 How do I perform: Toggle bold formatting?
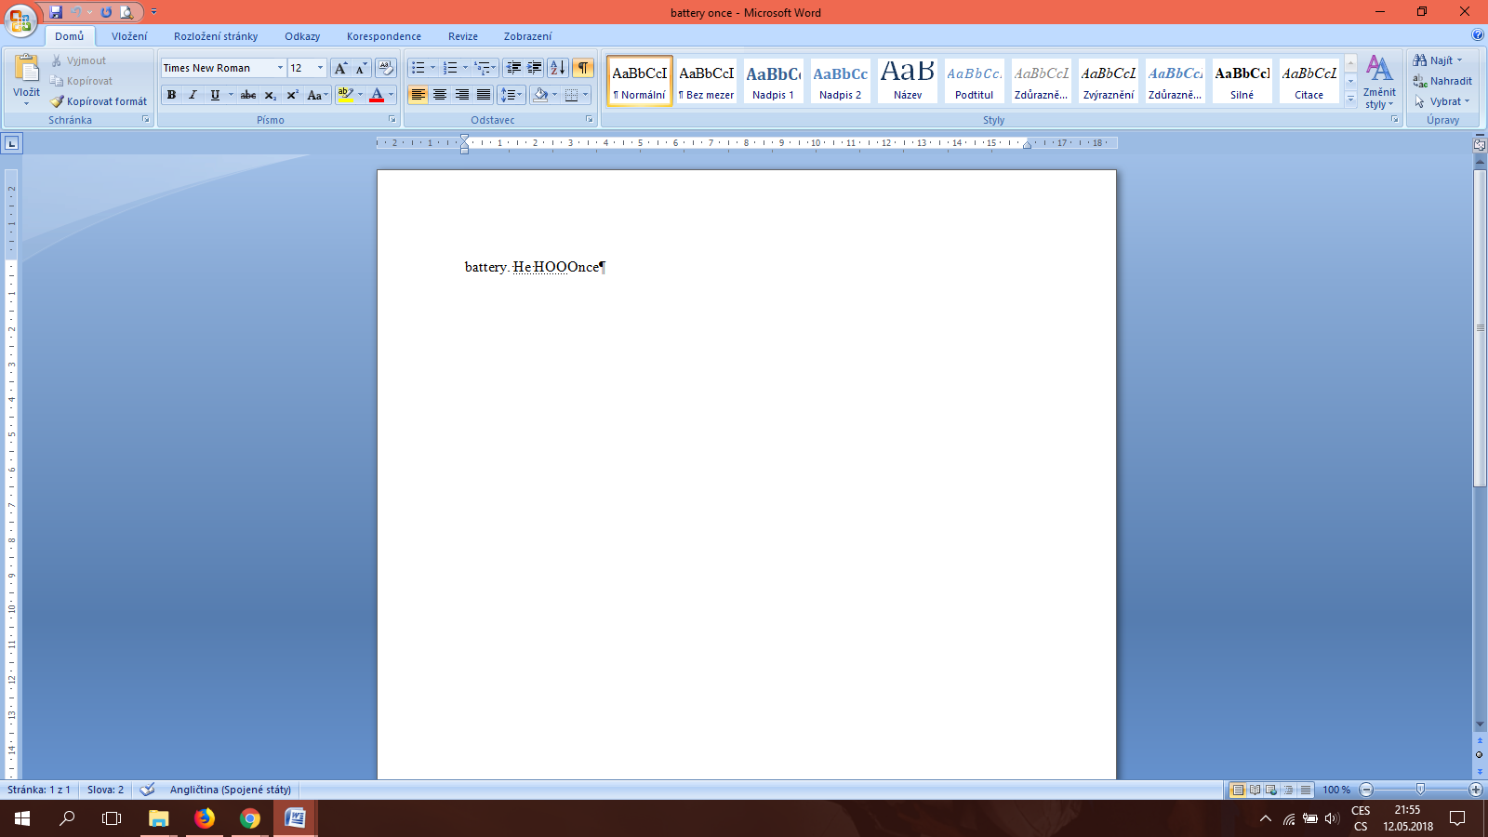tap(171, 95)
